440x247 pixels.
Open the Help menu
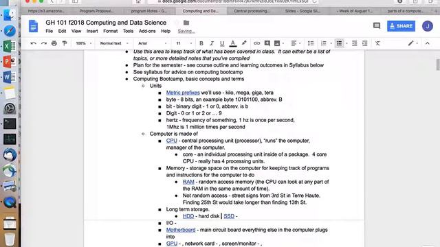tap(166, 31)
